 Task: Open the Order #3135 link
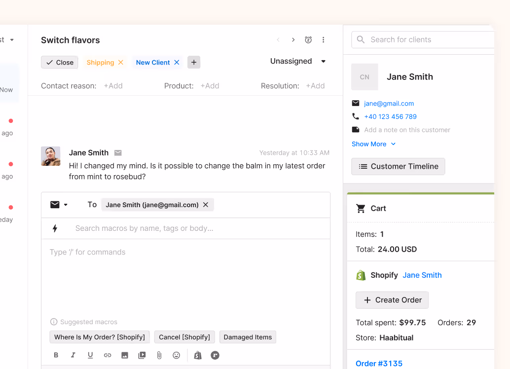(x=379, y=364)
